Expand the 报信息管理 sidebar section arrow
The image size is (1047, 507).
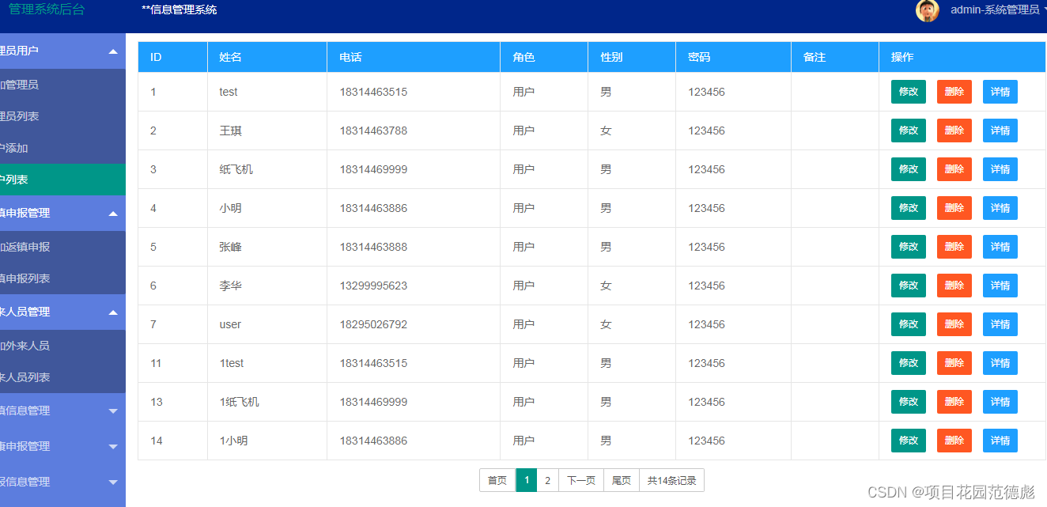point(113,482)
